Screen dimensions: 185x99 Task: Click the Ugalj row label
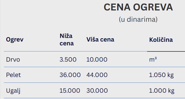[x=13, y=91]
